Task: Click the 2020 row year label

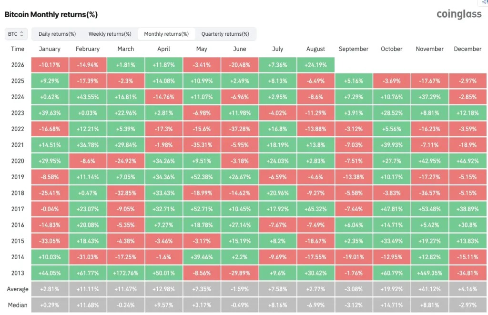Action: [x=18, y=161]
